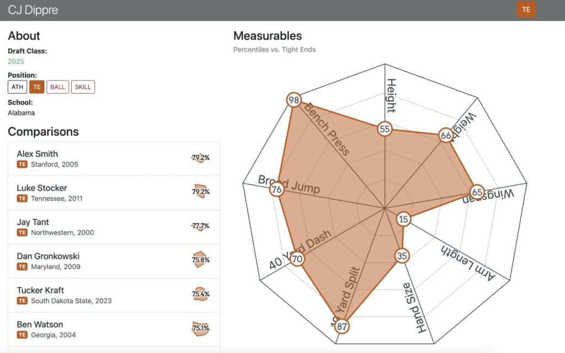Click the Wingspan 65 percentile marker
The height and width of the screenshot is (353, 565).
(x=478, y=191)
